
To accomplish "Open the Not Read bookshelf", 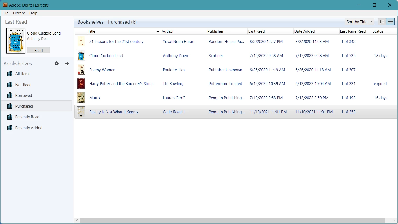I will point(37,85).
